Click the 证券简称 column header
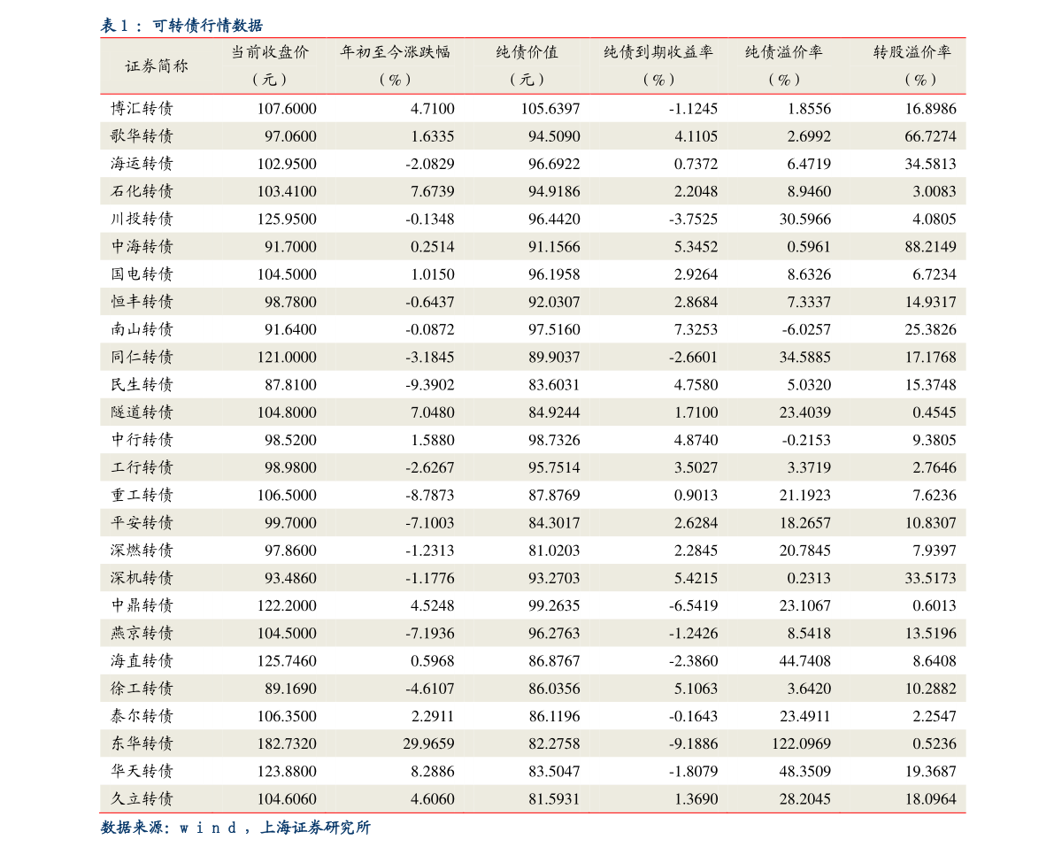 click(x=157, y=65)
